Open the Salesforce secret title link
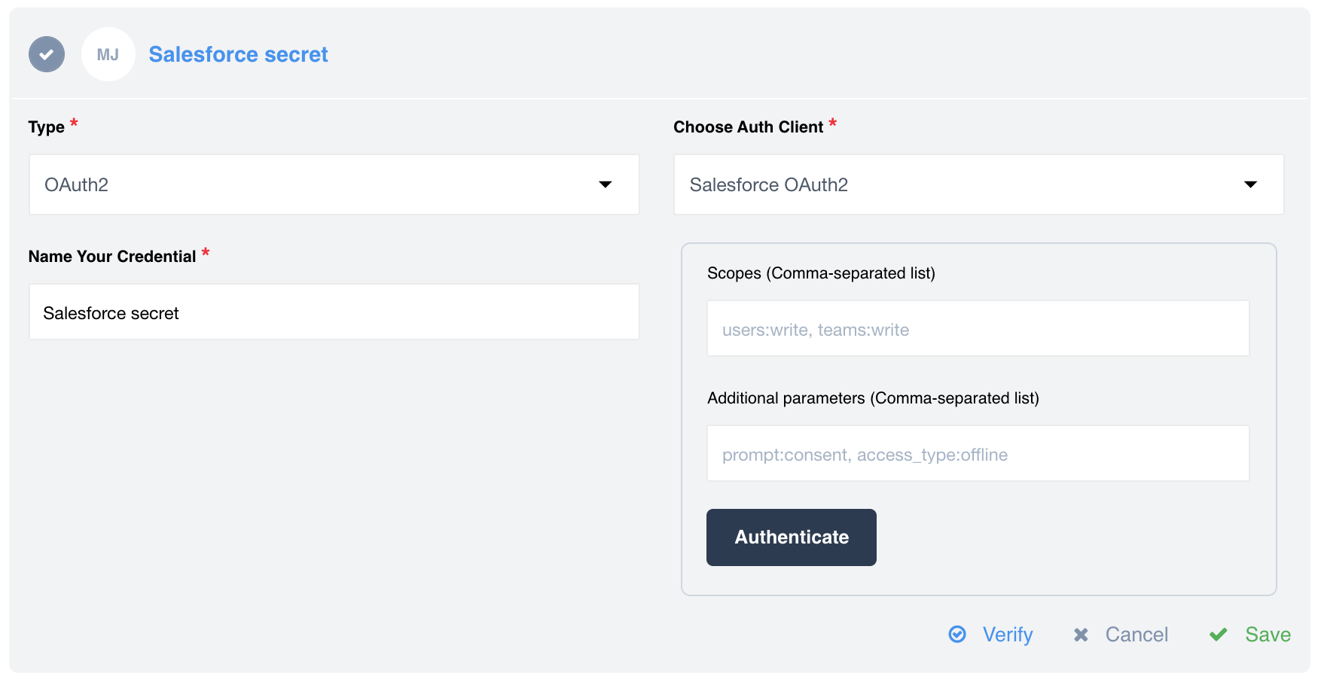 (238, 54)
